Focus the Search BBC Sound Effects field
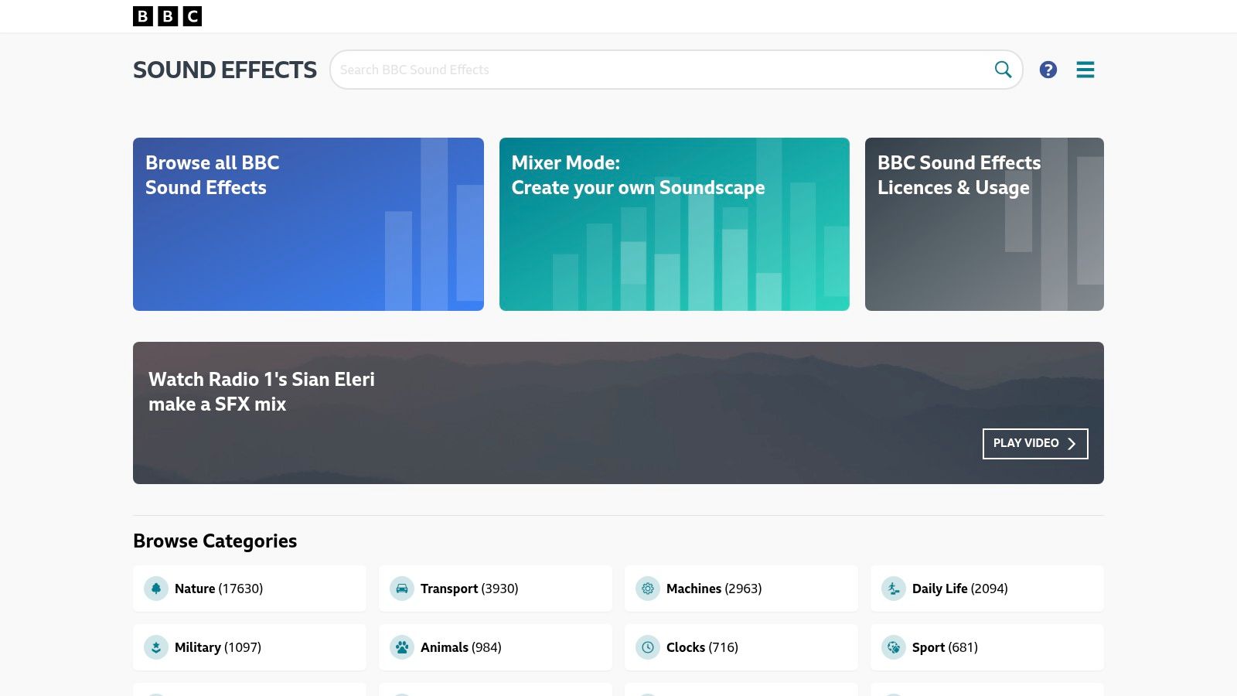This screenshot has width=1237, height=696. click(x=657, y=70)
